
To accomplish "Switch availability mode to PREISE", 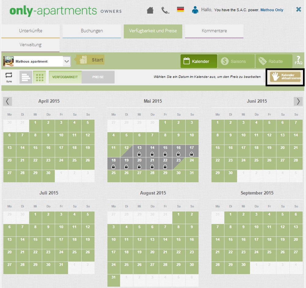I will [x=98, y=77].
